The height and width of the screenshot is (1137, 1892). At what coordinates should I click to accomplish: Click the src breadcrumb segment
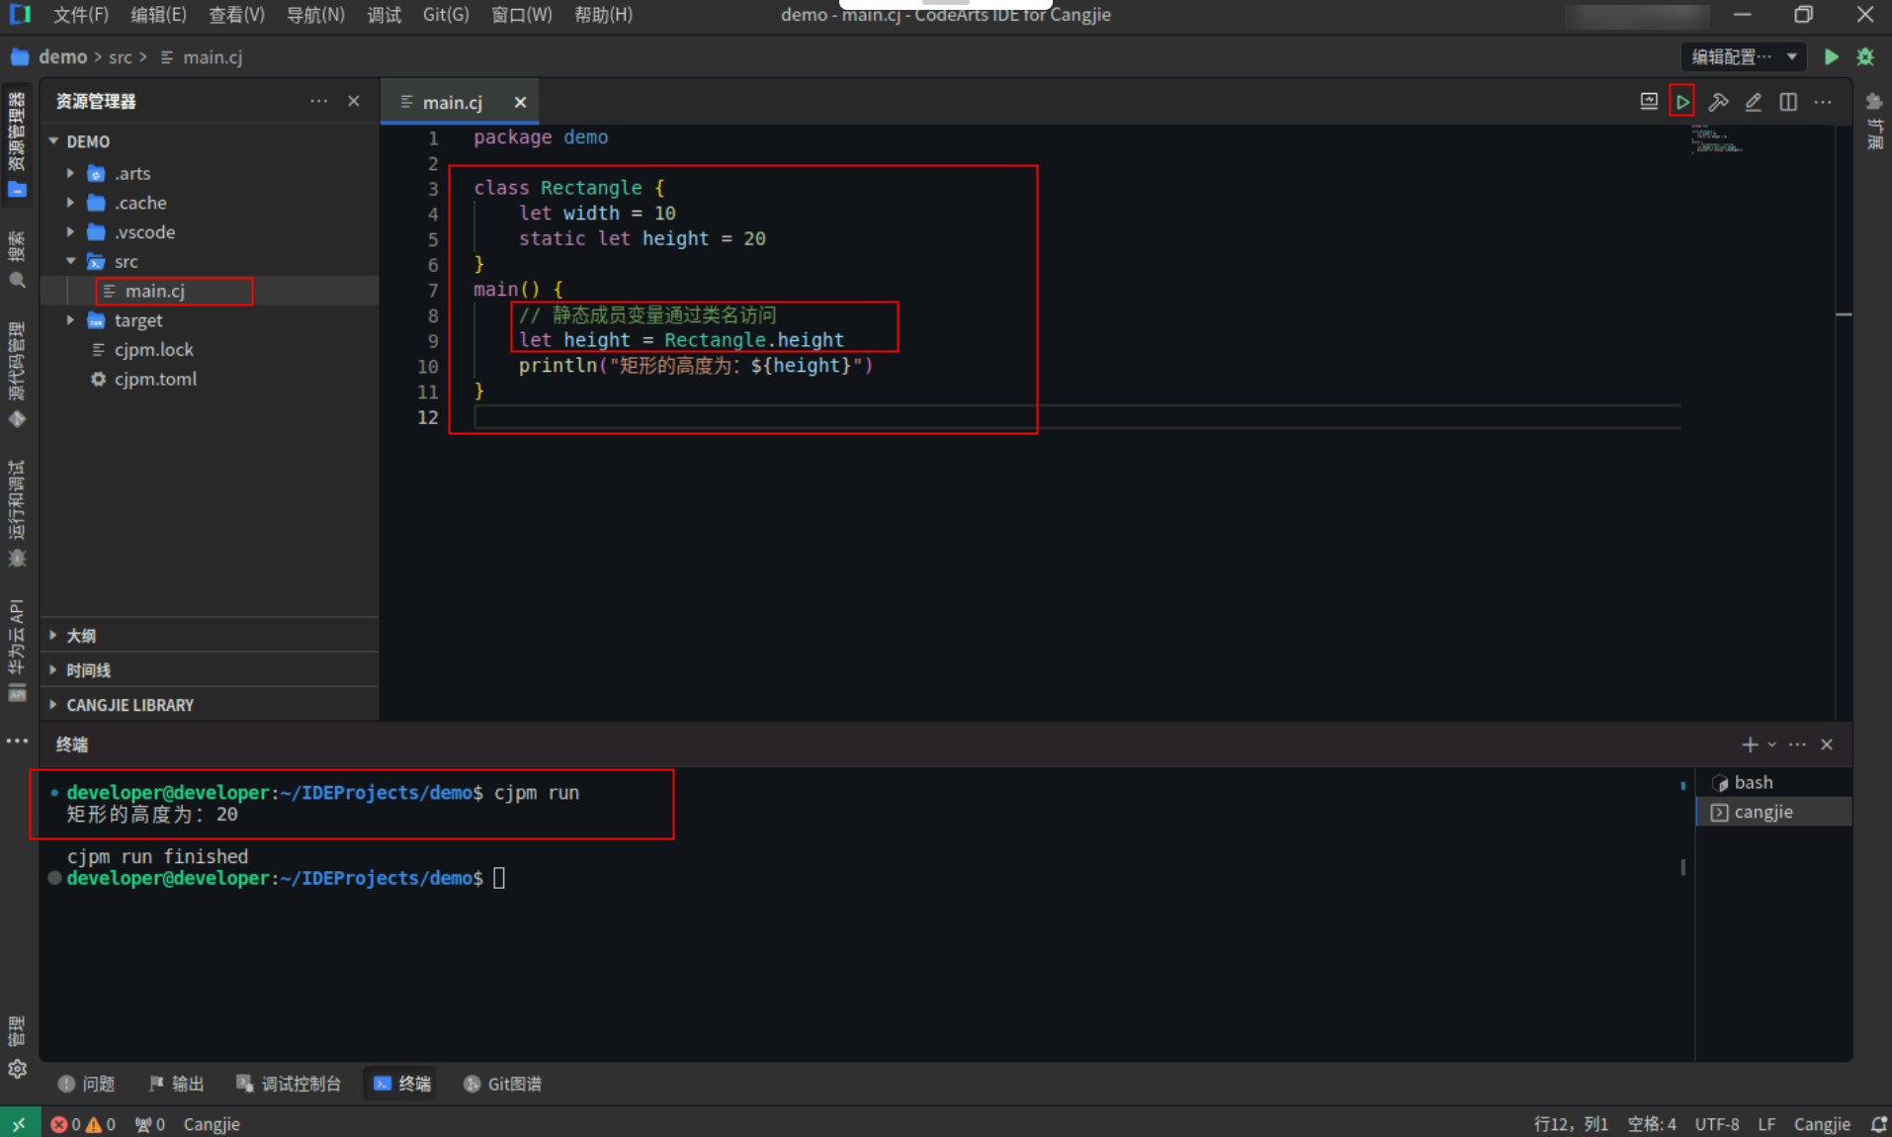pos(121,57)
